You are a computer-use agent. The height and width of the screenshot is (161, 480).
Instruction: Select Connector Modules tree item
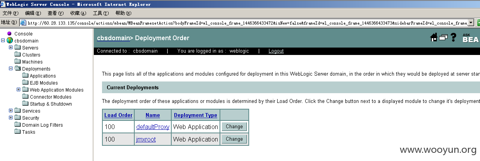coord(51,97)
